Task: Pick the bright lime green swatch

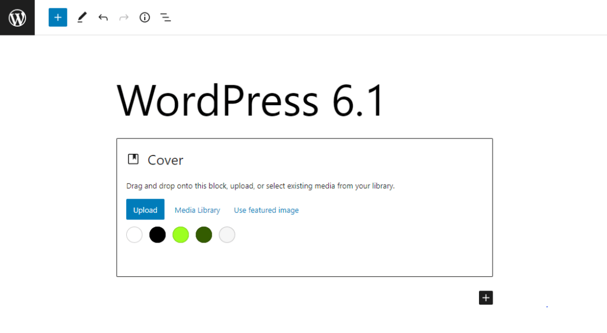Action: (x=181, y=234)
